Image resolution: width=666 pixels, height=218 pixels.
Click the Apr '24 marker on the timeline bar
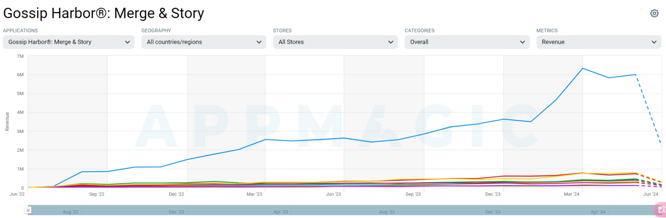tap(598, 211)
